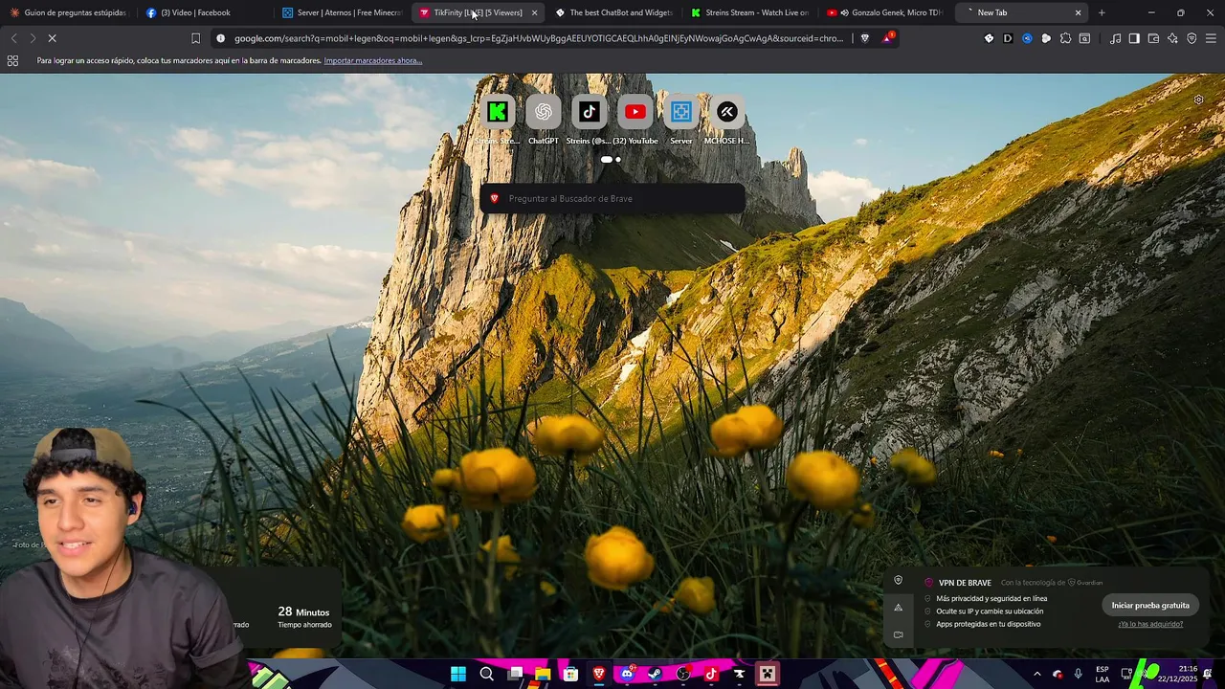1225x689 pixels.
Task: Switch to Streins Stream Kick tab
Action: tap(750, 12)
